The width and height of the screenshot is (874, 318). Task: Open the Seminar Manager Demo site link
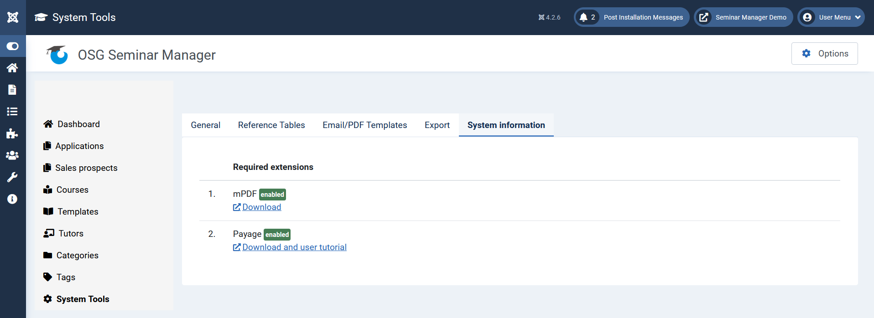(743, 17)
